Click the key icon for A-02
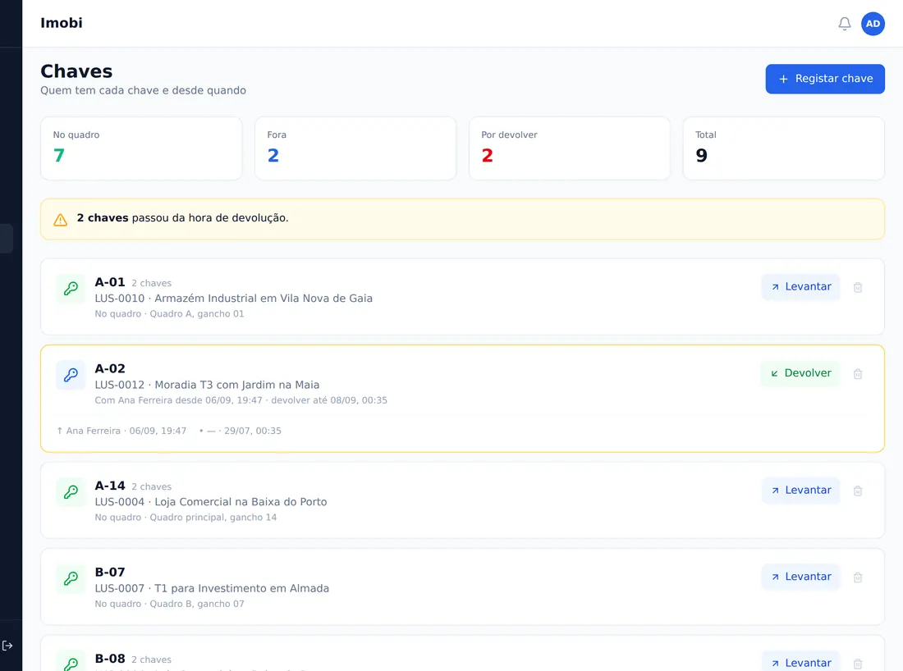 [71, 375]
